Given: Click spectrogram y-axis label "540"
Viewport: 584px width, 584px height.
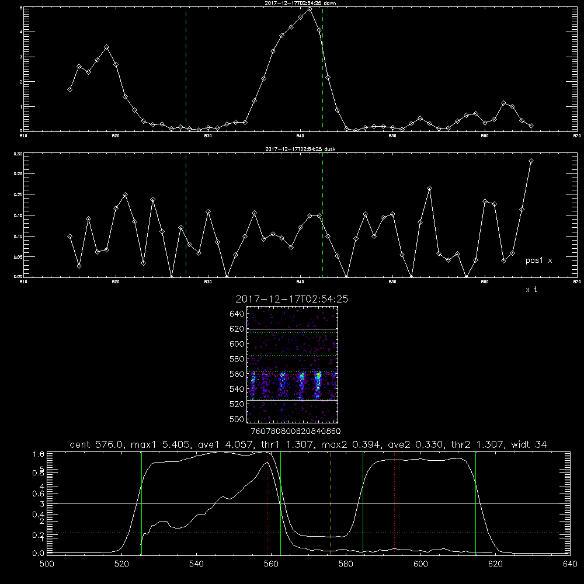Looking at the screenshot, I should (x=237, y=389).
